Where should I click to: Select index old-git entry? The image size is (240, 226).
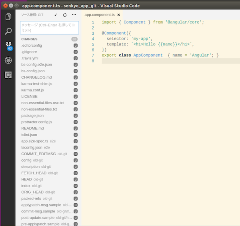pos(49,186)
